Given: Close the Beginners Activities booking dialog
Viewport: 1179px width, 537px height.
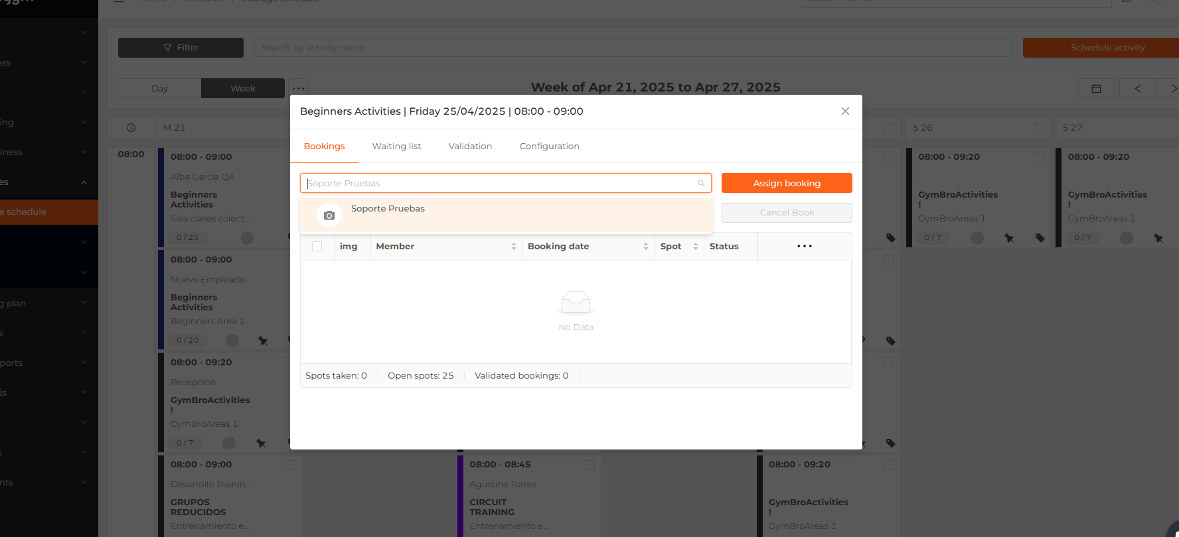Looking at the screenshot, I should click(x=845, y=111).
